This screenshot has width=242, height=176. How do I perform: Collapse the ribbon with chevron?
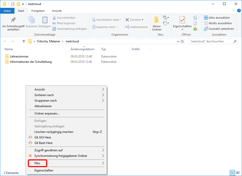coord(233,11)
